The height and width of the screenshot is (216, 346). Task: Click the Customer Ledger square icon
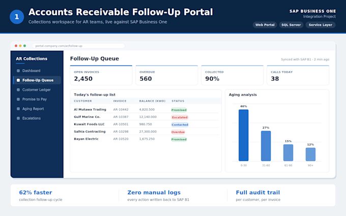(x=18, y=90)
